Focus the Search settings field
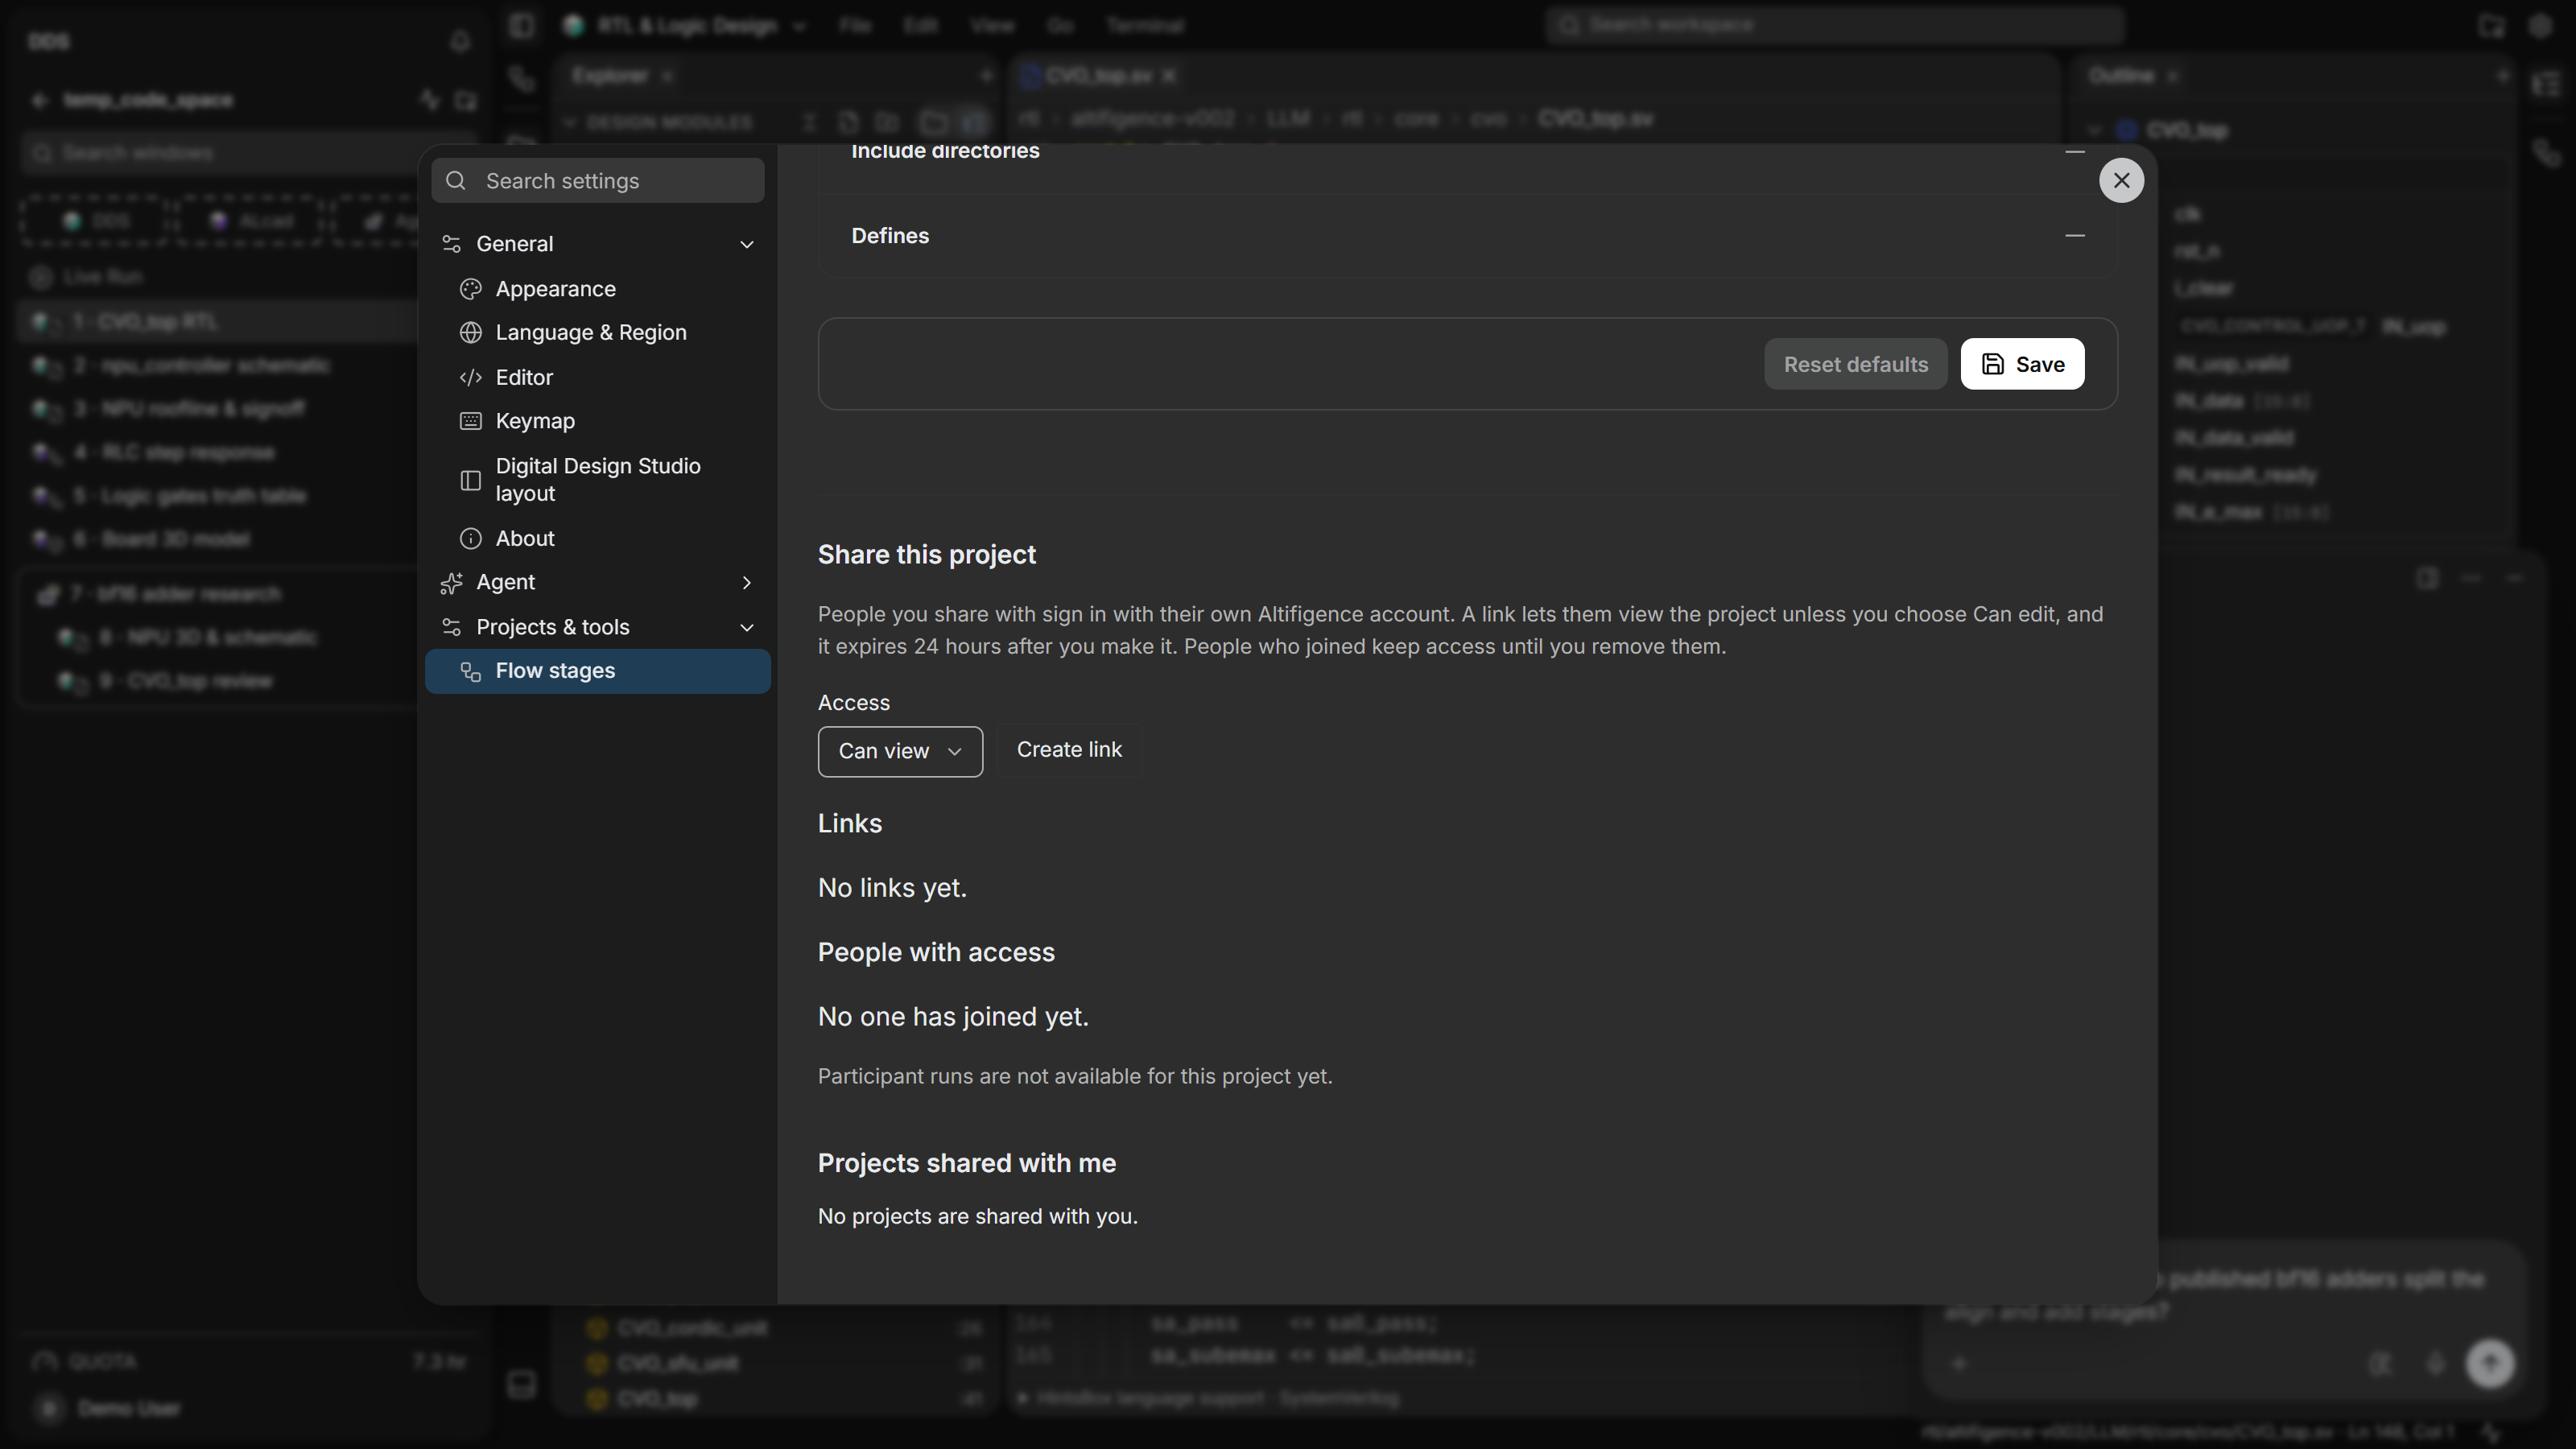Viewport: 2576px width, 1449px height. click(598, 181)
